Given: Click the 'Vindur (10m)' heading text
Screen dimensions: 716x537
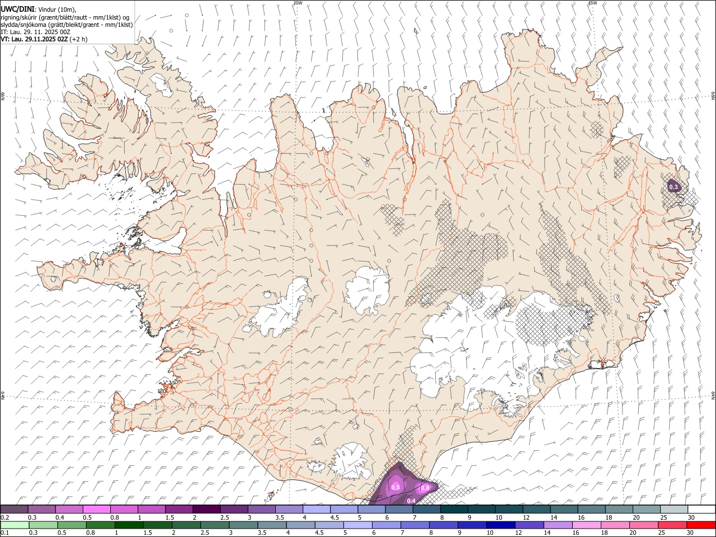Looking at the screenshot, I should point(57,10).
